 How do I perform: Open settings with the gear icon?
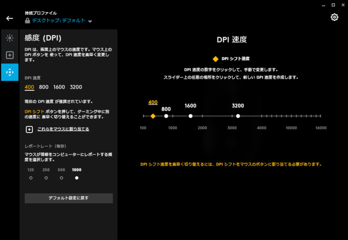[x=334, y=17]
